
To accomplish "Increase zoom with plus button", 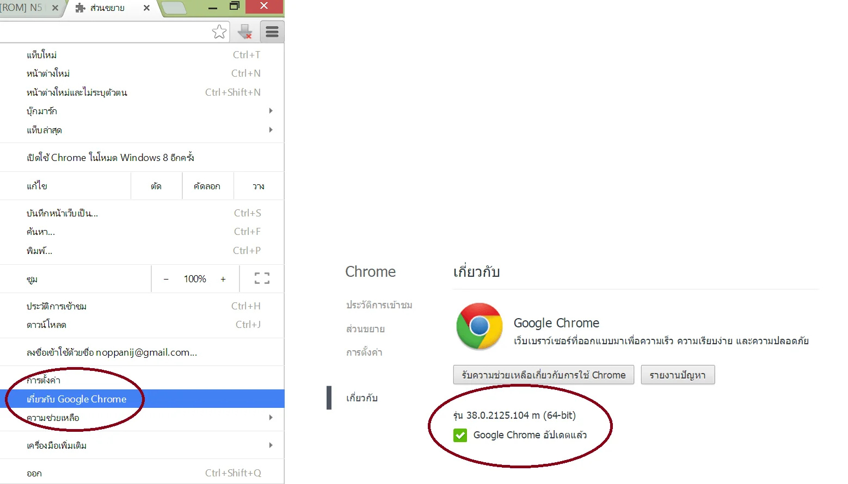I will coord(223,279).
